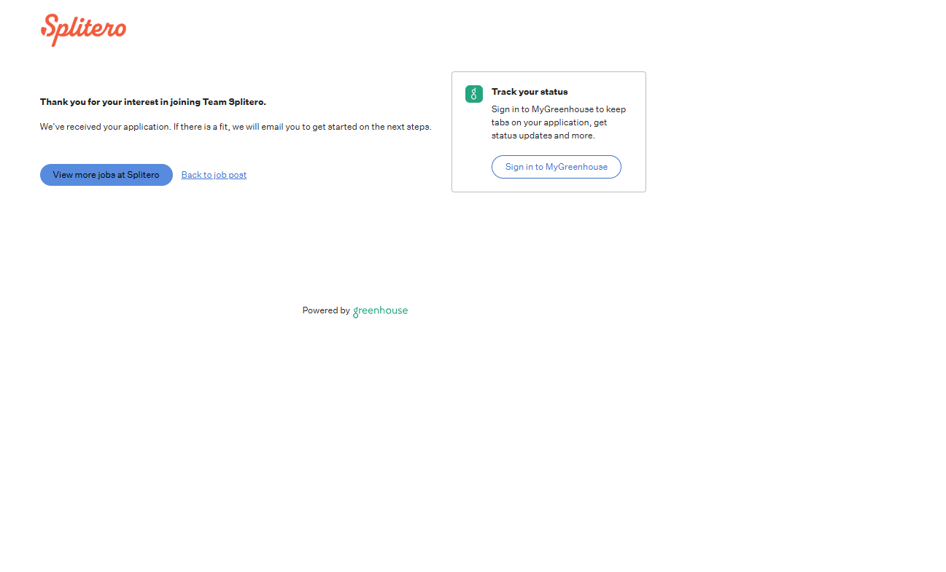Go back to job post
This screenshot has width=946, height=572.
pyautogui.click(x=214, y=175)
